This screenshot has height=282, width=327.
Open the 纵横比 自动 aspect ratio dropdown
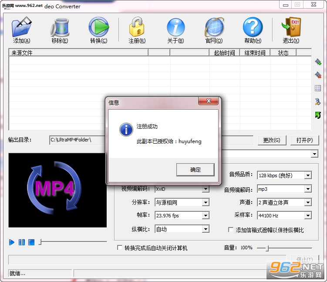tap(206, 229)
